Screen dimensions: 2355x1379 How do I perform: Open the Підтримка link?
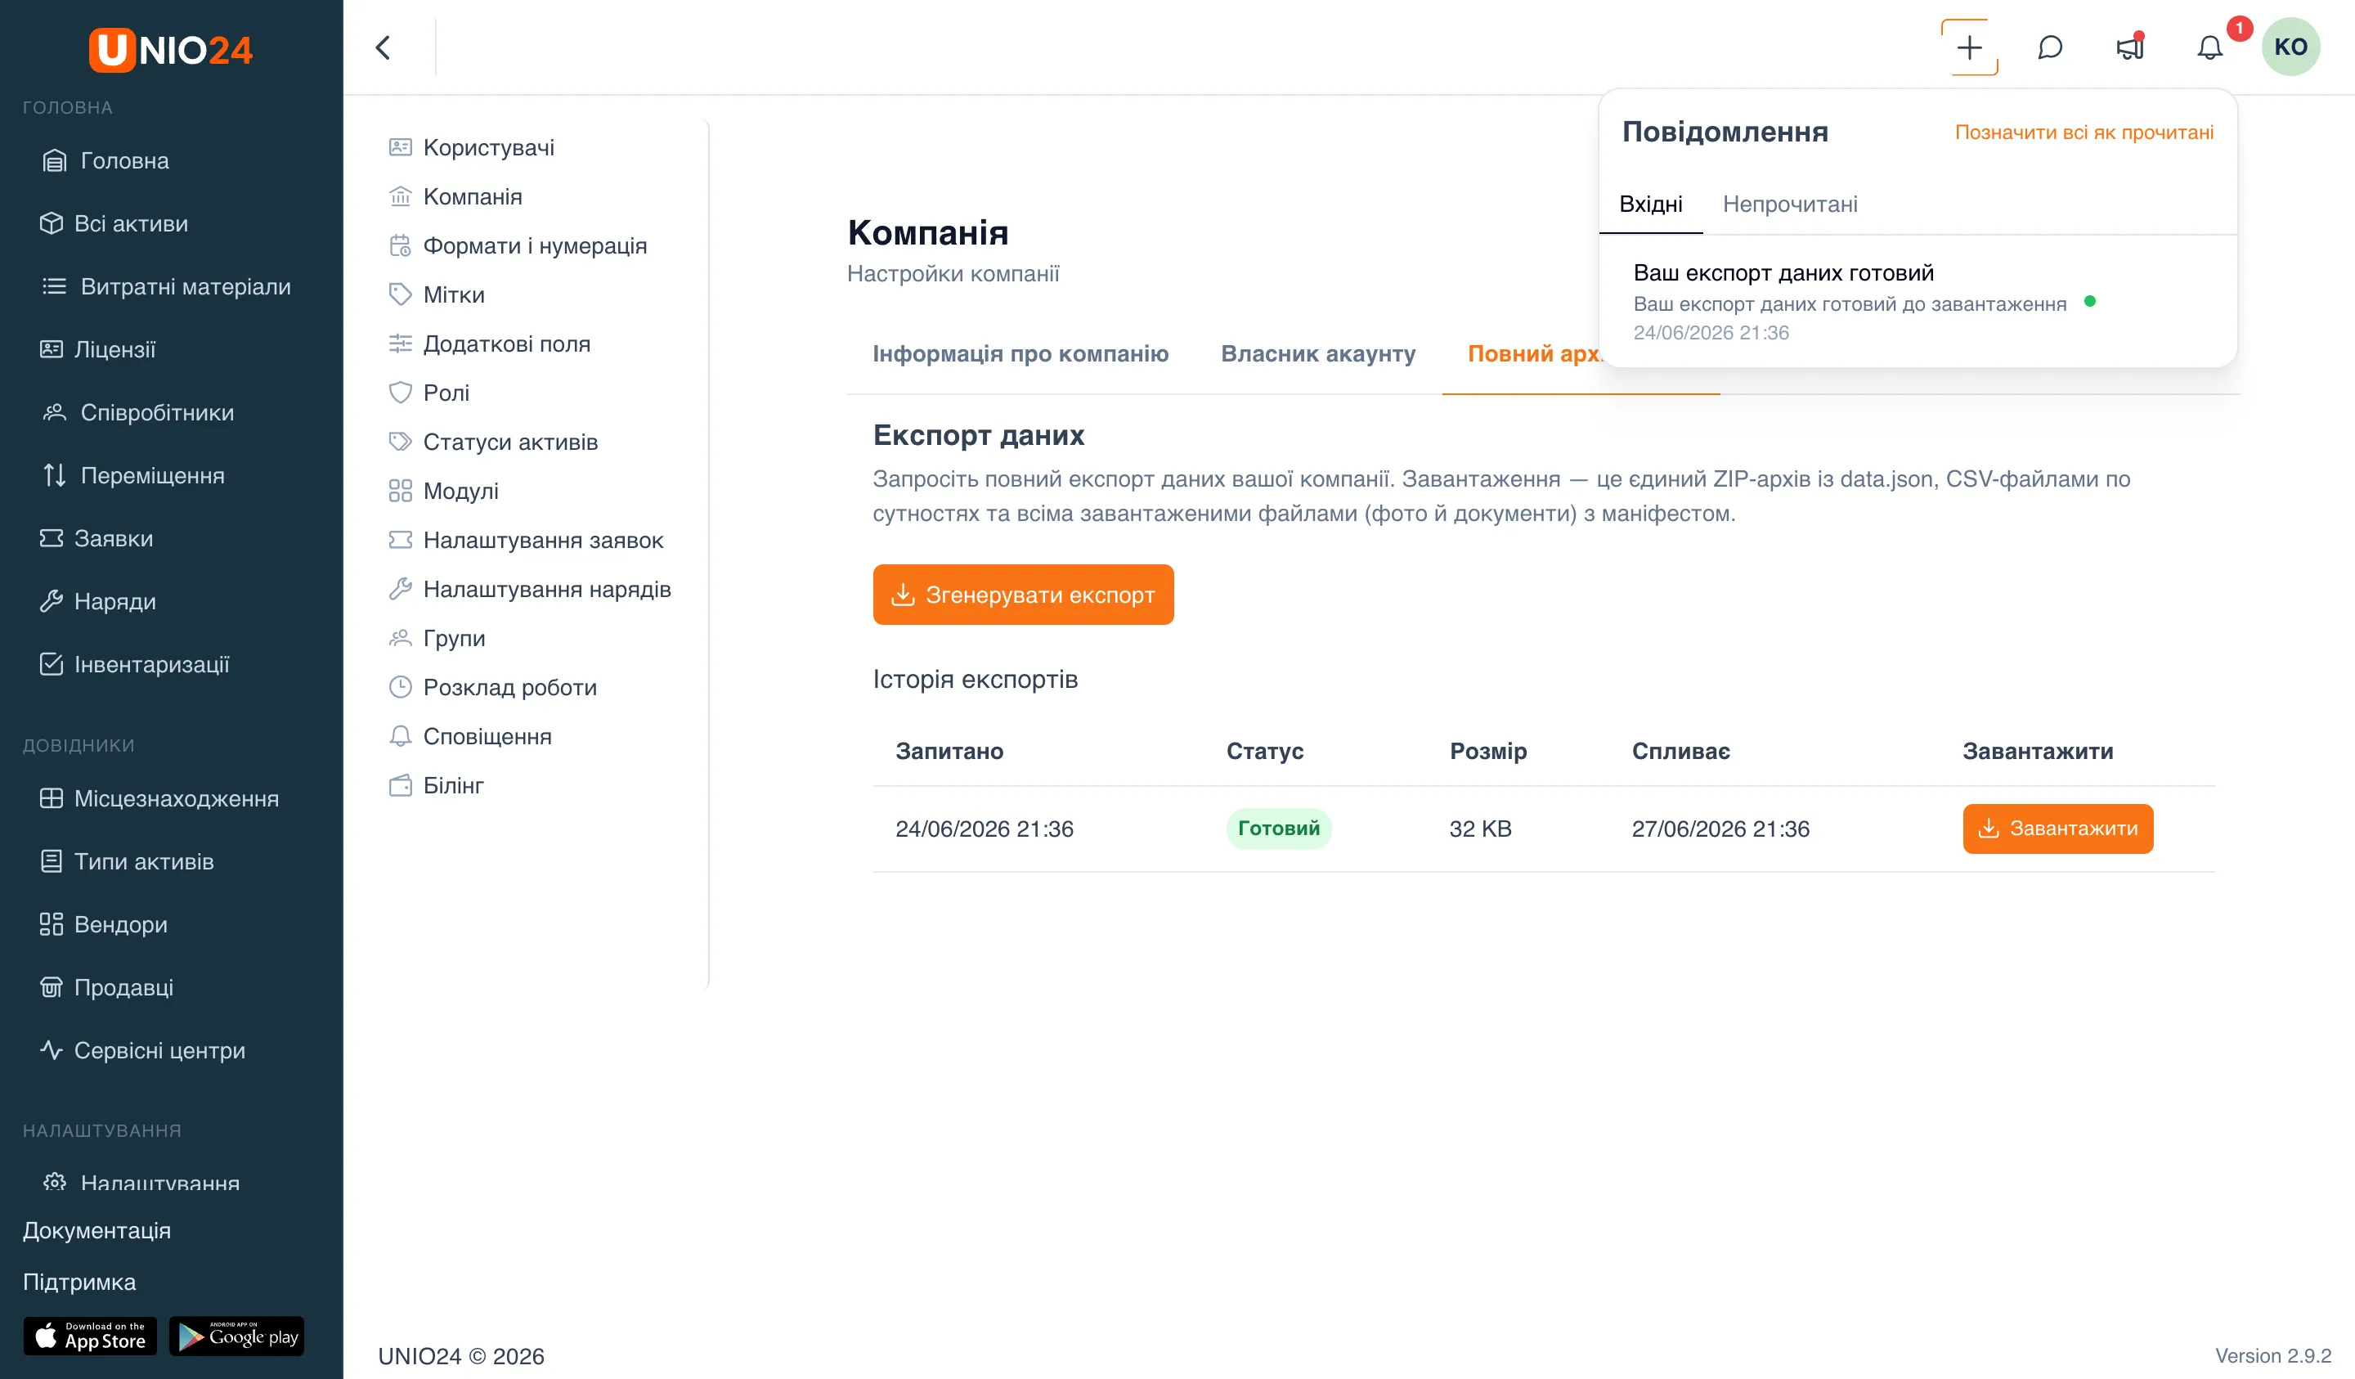pyautogui.click(x=79, y=1282)
